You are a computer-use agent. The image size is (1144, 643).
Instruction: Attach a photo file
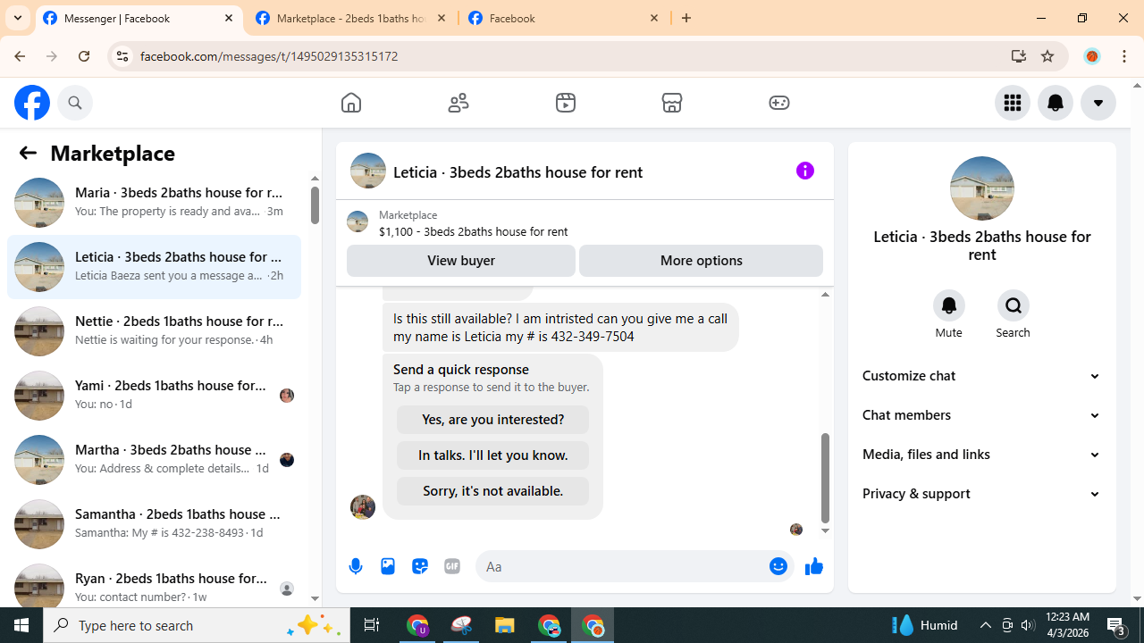click(x=388, y=566)
